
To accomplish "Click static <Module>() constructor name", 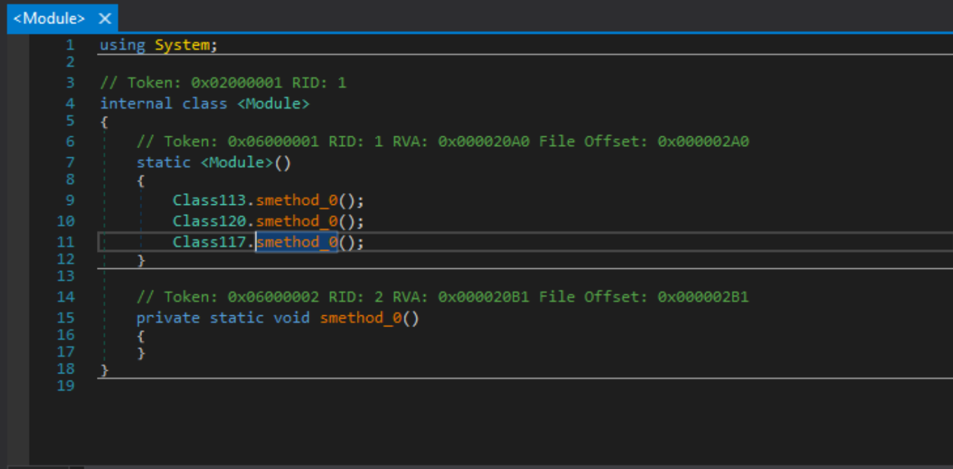I will pyautogui.click(x=237, y=163).
